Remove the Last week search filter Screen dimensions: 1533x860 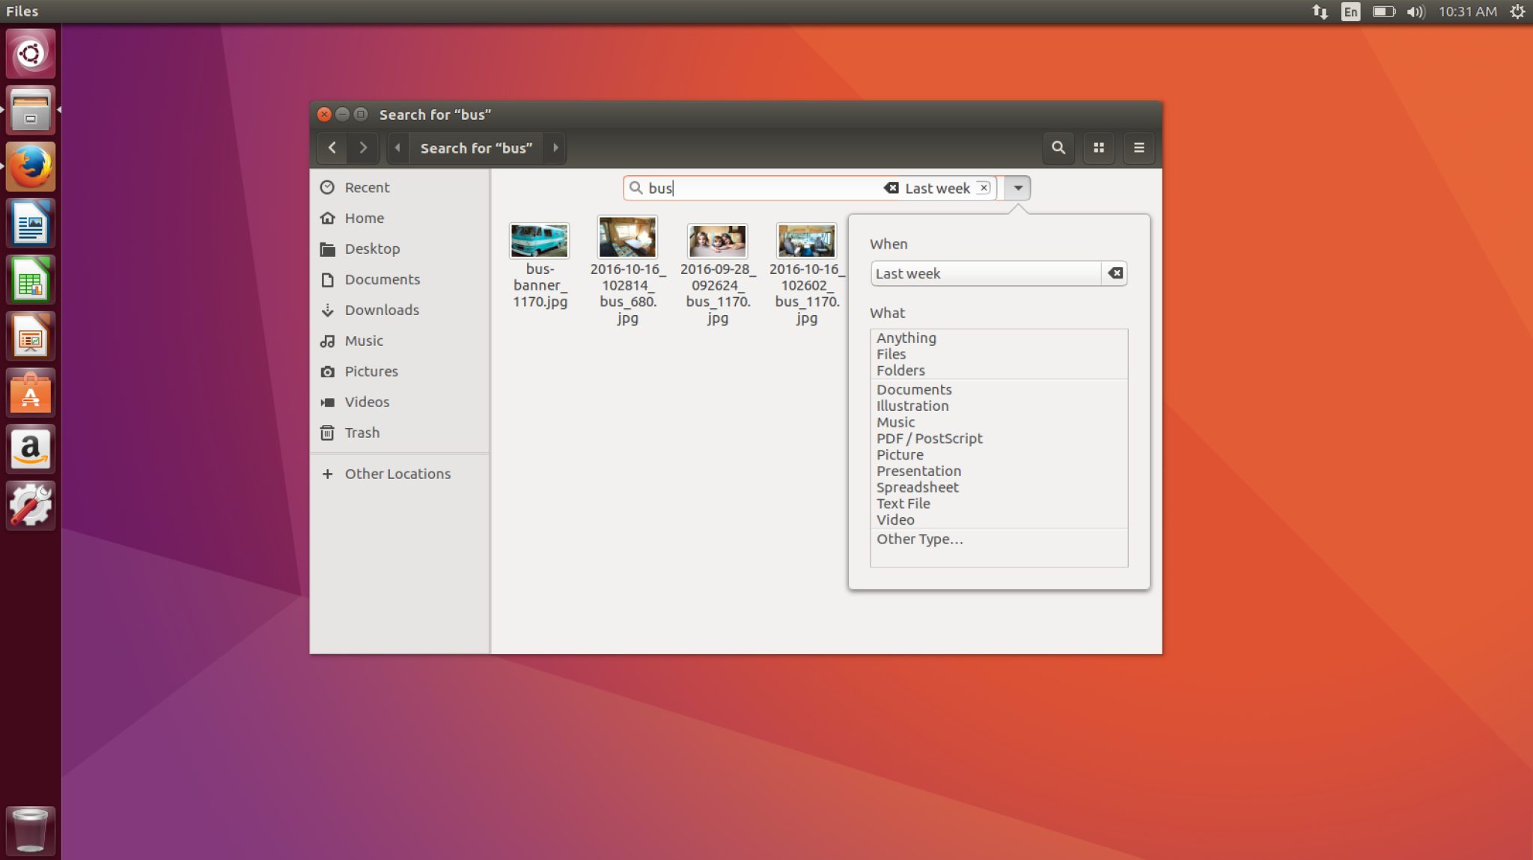coord(984,188)
